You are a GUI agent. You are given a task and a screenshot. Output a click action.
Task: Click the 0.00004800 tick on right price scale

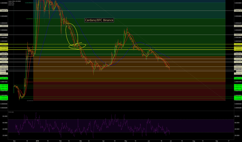[238, 16]
